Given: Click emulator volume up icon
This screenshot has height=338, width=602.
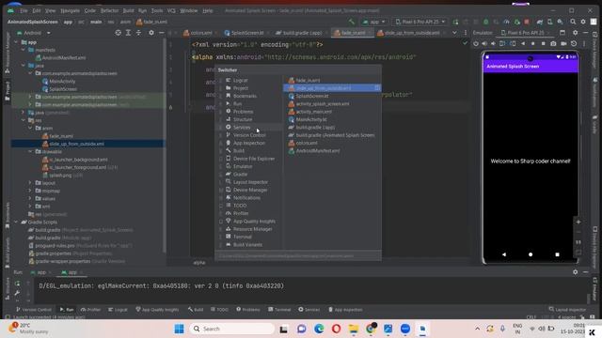Looking at the screenshot, I should tap(484, 44).
